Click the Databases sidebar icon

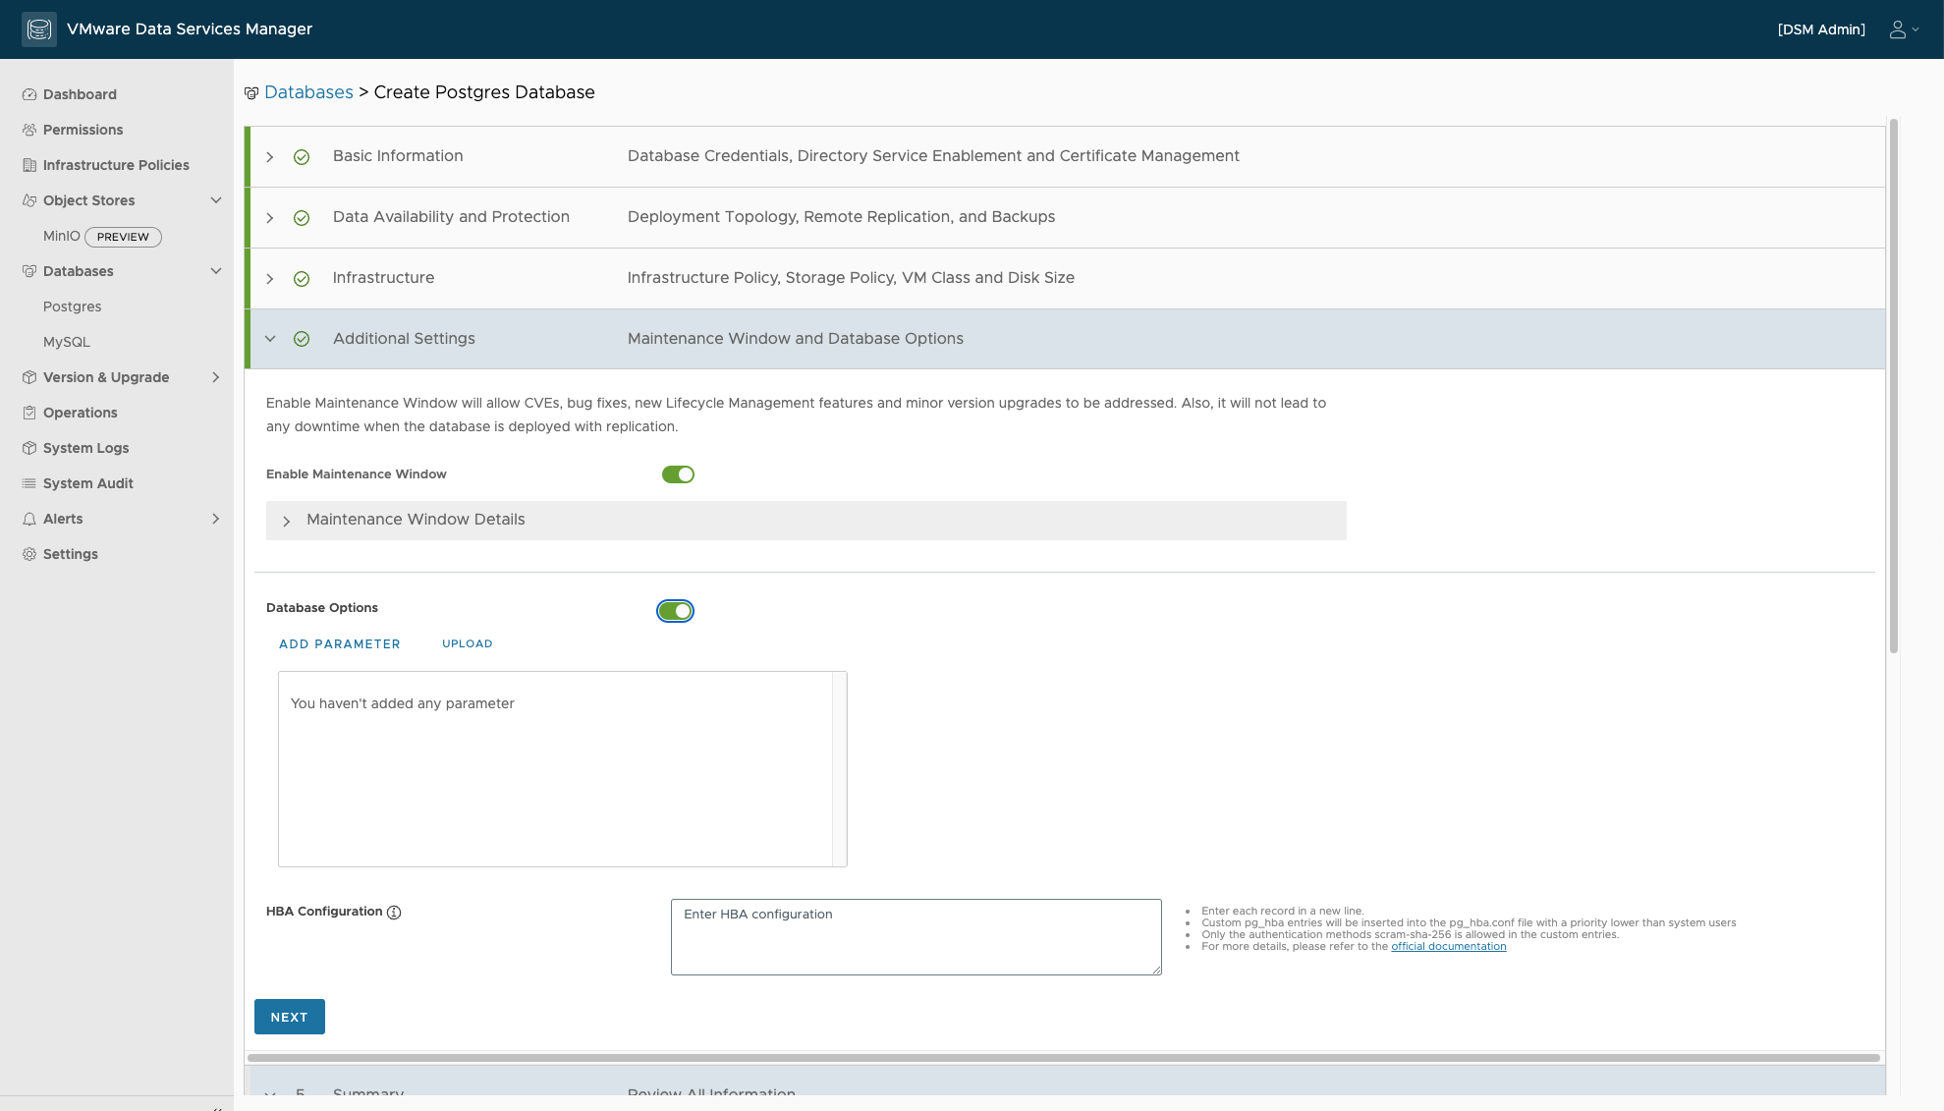coord(29,271)
